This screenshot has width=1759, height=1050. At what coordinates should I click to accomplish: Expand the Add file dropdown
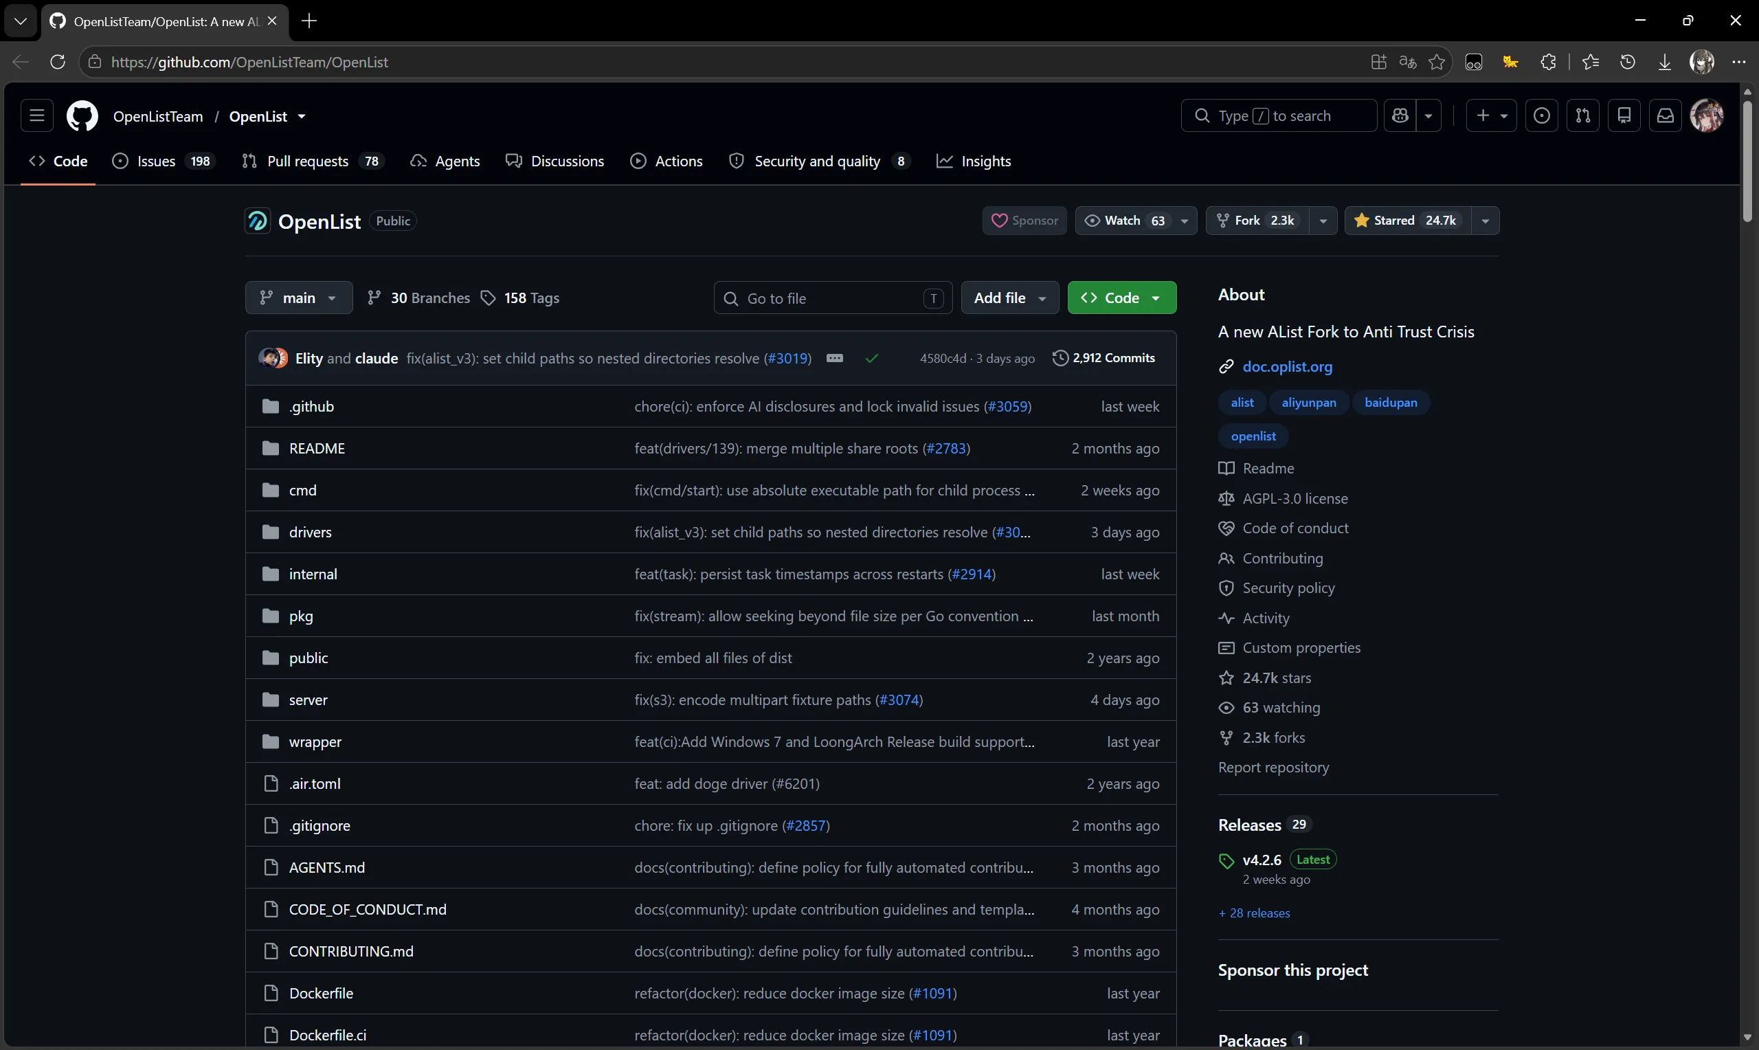click(1009, 298)
